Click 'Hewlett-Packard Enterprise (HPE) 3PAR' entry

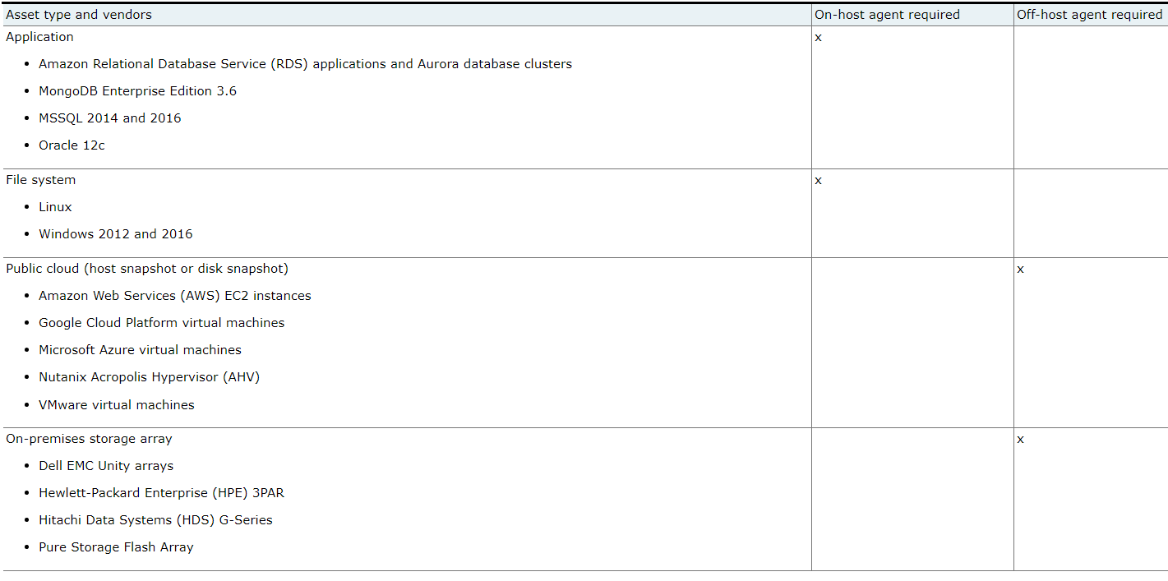click(x=161, y=493)
